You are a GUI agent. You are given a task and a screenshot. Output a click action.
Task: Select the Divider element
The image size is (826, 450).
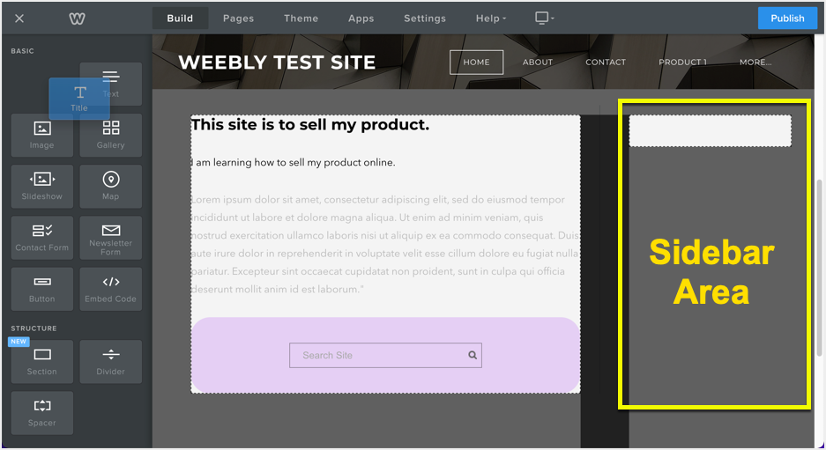pyautogui.click(x=110, y=361)
